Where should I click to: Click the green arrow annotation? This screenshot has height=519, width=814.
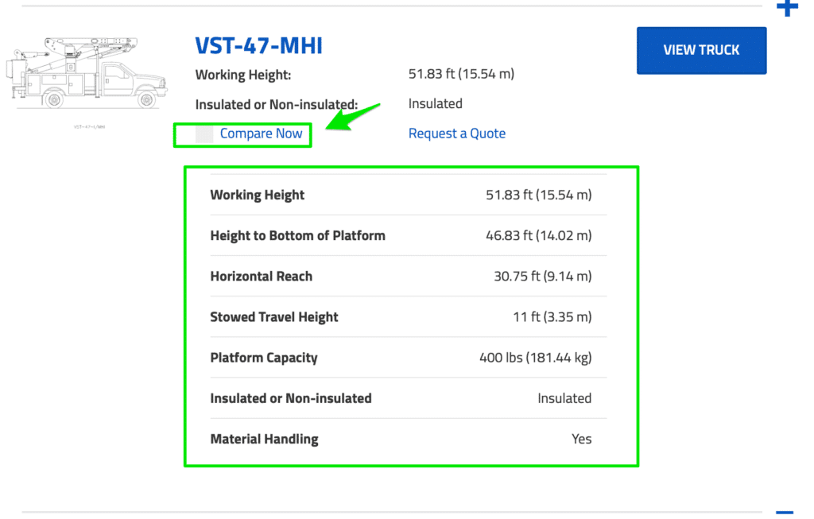351,118
